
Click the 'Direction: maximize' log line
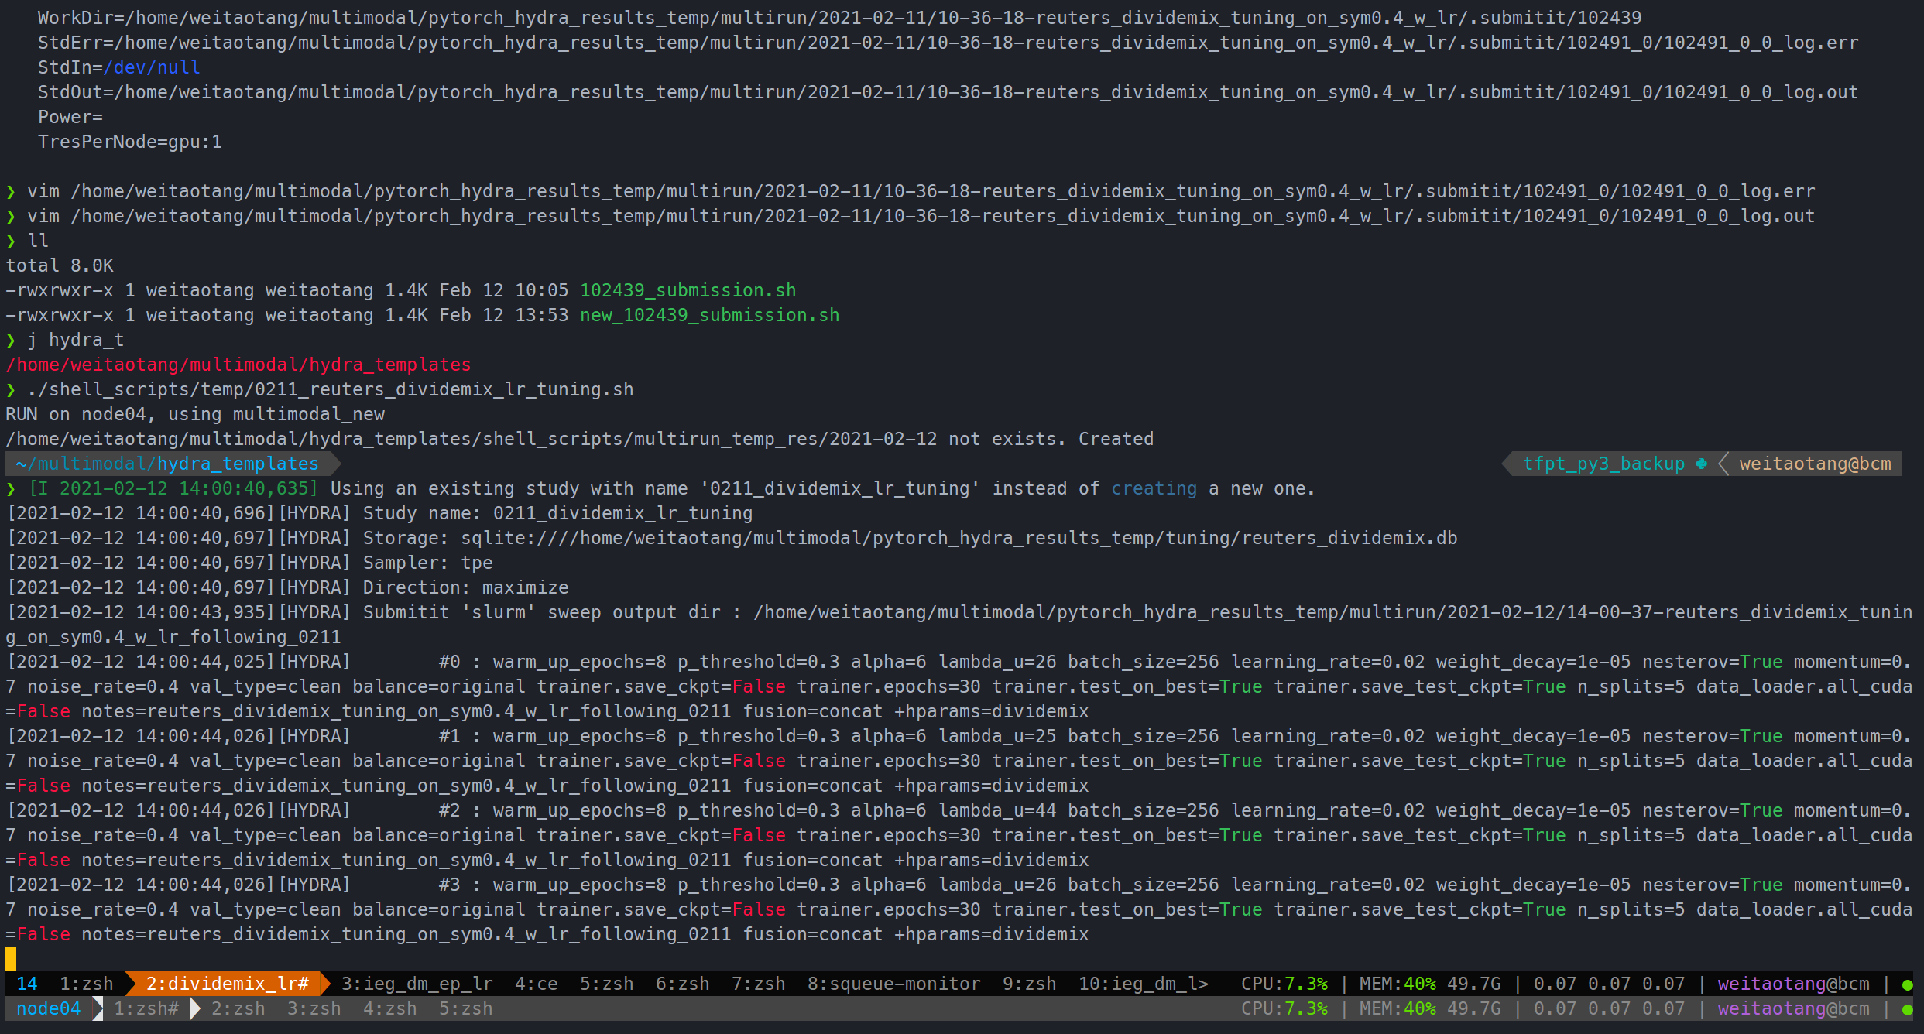point(287,587)
